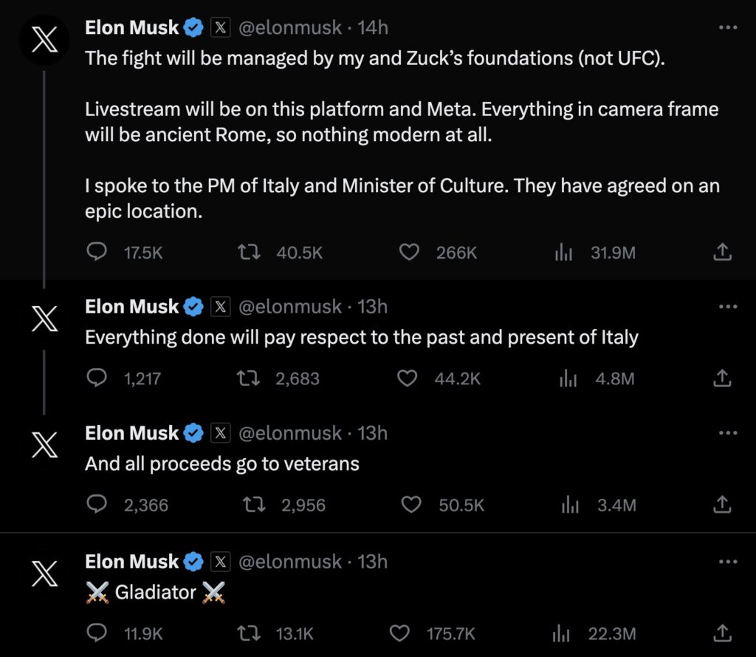The height and width of the screenshot is (657, 756).
Task: Open more options on Gladiator tweet
Action: pos(727,562)
